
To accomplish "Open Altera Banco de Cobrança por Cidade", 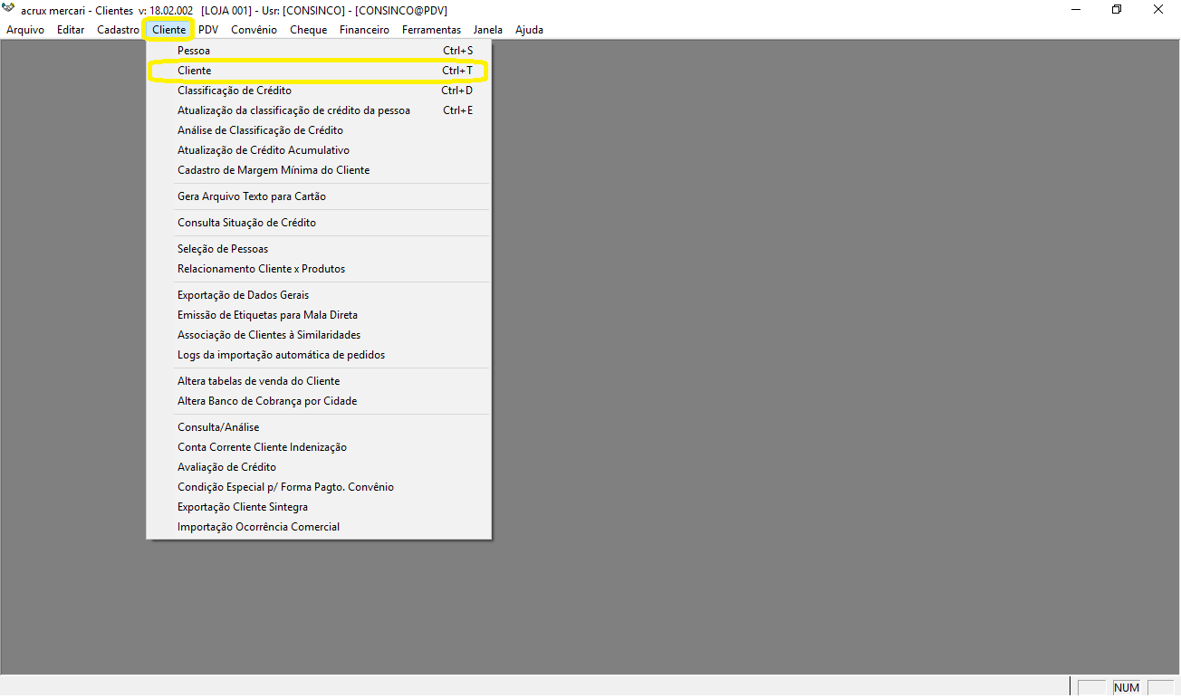I will coord(267,401).
